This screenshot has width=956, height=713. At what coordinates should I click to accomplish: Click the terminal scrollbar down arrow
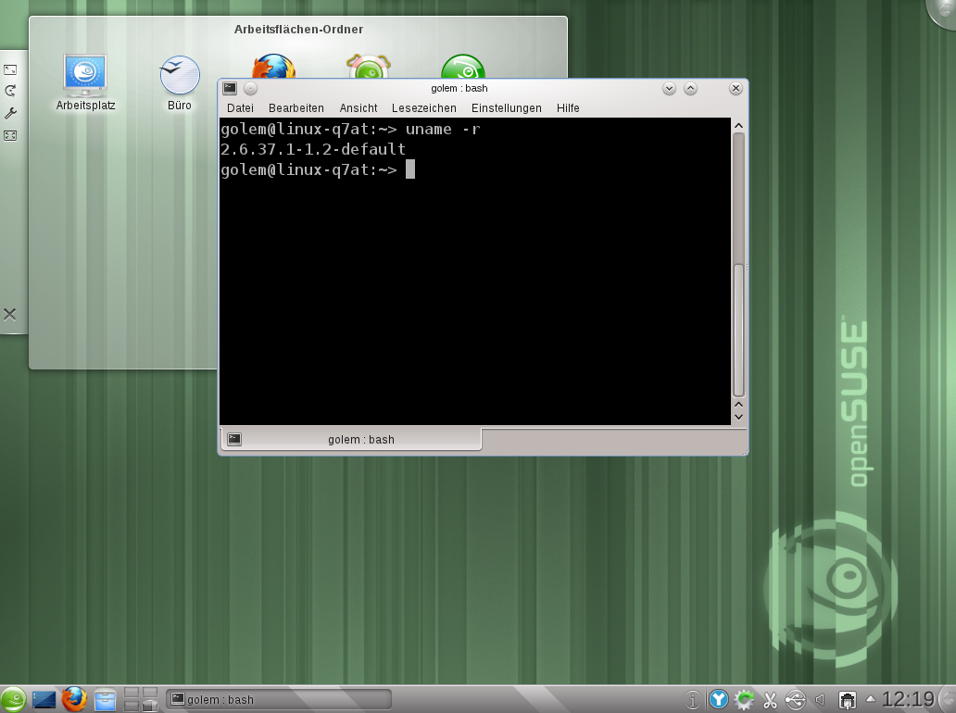pyautogui.click(x=738, y=417)
